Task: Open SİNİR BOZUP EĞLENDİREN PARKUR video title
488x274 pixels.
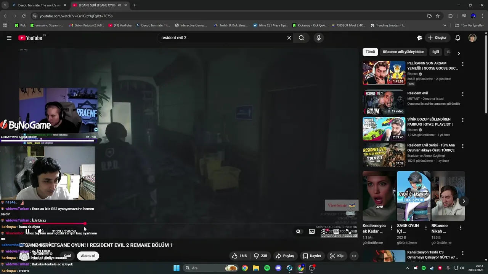Action: pyautogui.click(x=430, y=122)
